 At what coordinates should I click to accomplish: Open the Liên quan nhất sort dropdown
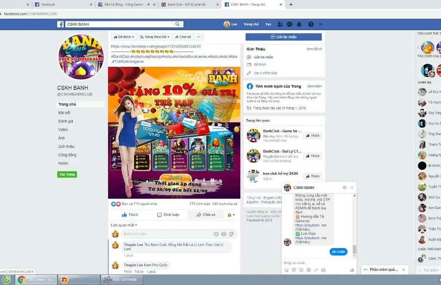[124, 225]
